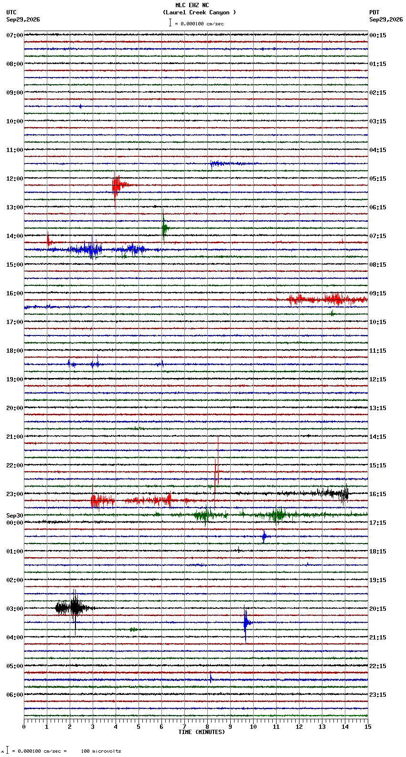Click the '11:00' UTC time label
406x757 pixels.
click(15, 150)
